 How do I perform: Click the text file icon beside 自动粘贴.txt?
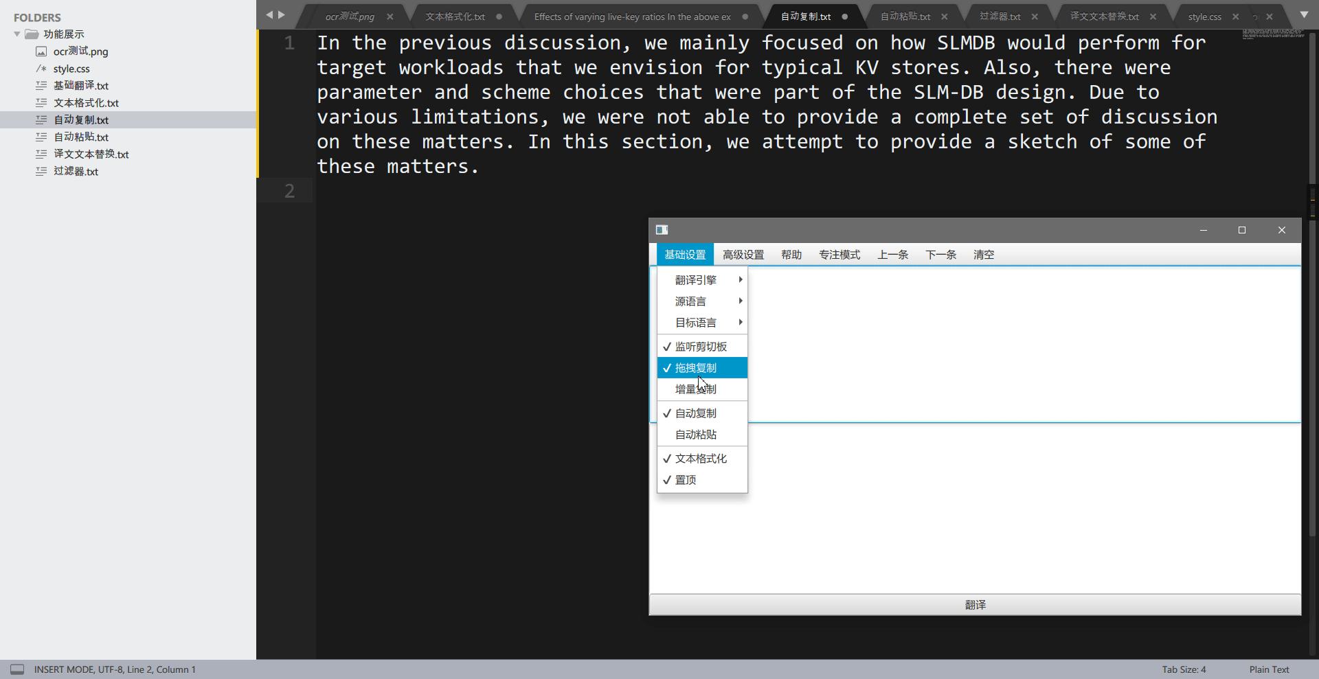click(x=41, y=137)
